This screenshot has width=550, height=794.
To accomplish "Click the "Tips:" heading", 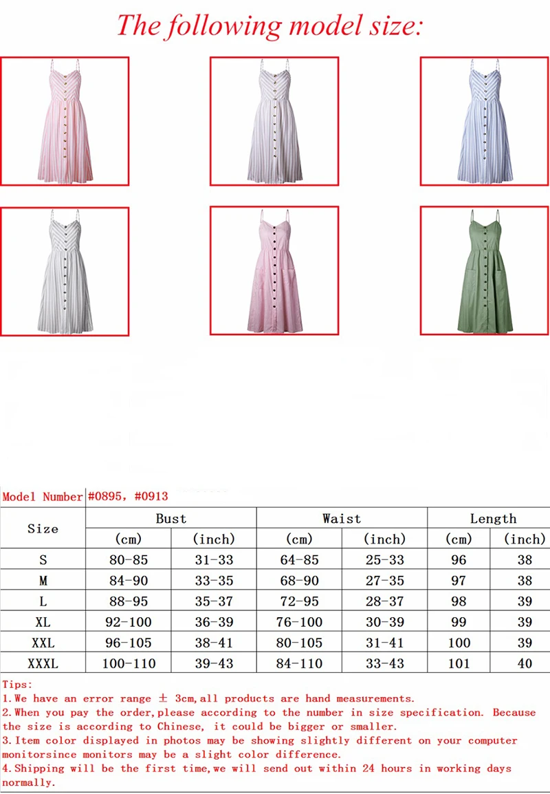I will coord(17,685).
